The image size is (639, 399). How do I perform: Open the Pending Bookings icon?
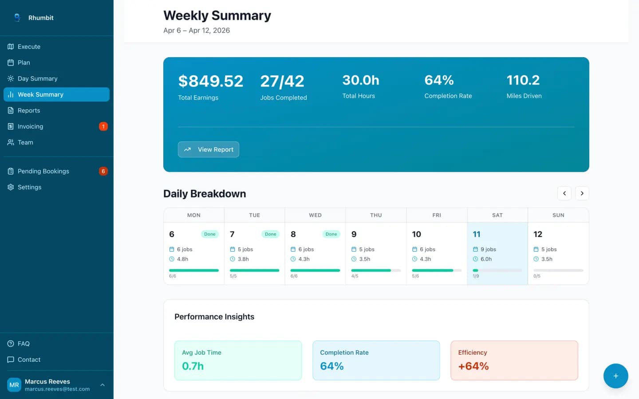pos(11,171)
